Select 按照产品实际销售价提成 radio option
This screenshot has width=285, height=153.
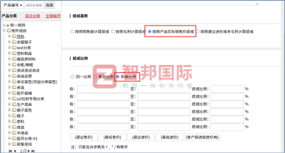[149, 32]
